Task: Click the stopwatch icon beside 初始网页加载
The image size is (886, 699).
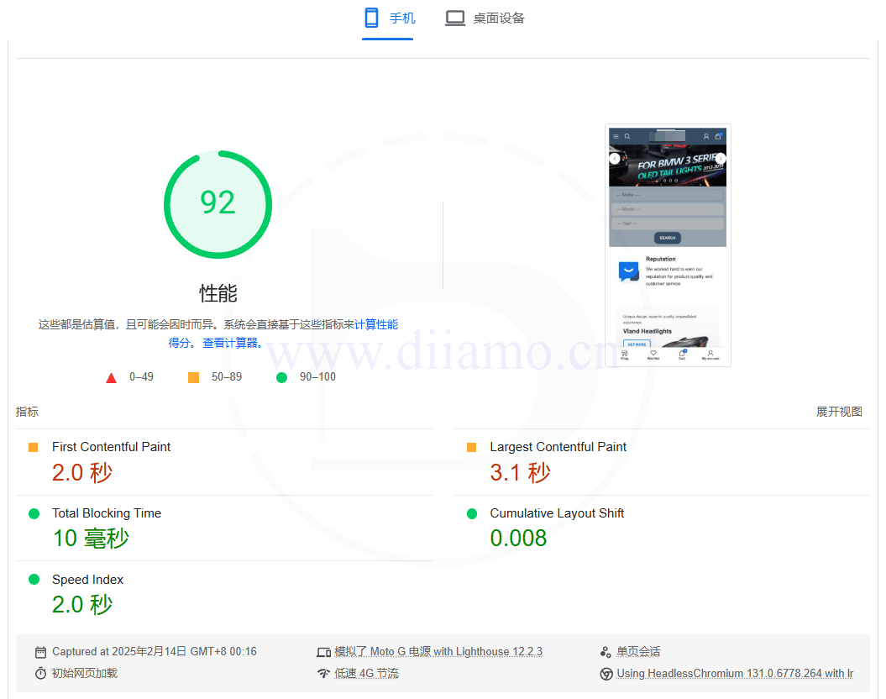Action: pyautogui.click(x=40, y=674)
